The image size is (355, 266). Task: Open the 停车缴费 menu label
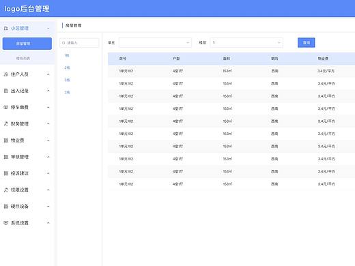point(20,107)
